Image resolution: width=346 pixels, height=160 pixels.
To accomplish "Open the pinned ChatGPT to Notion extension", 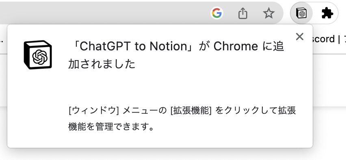I will 301,13.
